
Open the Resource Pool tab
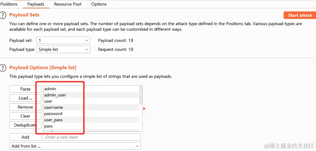[x=68, y=4]
